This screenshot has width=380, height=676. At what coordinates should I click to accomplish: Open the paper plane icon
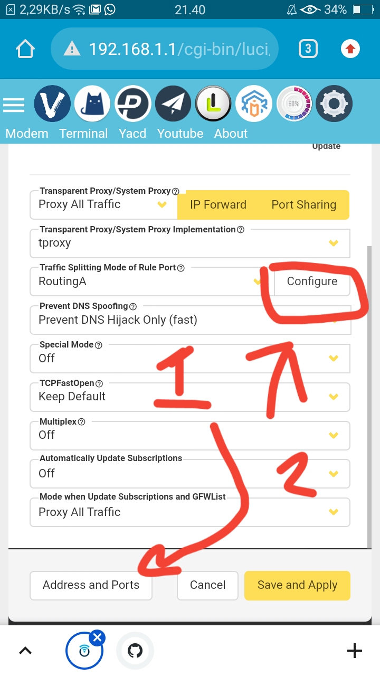173,105
